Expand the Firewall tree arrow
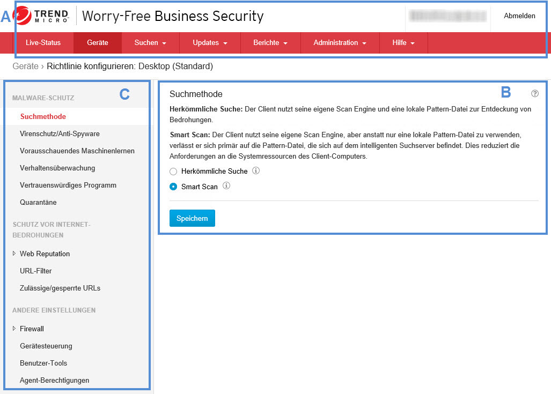This screenshot has height=394, width=551. pyautogui.click(x=14, y=329)
